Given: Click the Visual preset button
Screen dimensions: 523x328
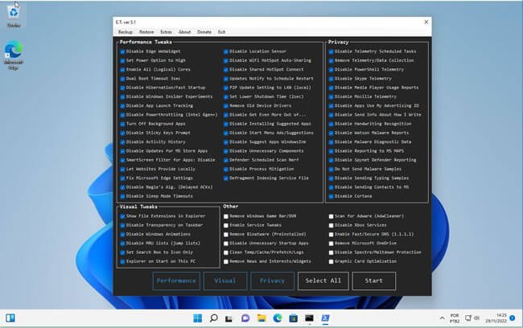Looking at the screenshot, I should click(x=225, y=281).
